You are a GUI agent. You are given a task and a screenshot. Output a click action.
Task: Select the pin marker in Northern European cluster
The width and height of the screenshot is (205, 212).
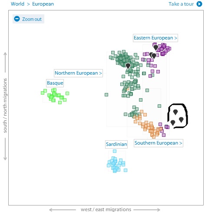click(128, 66)
